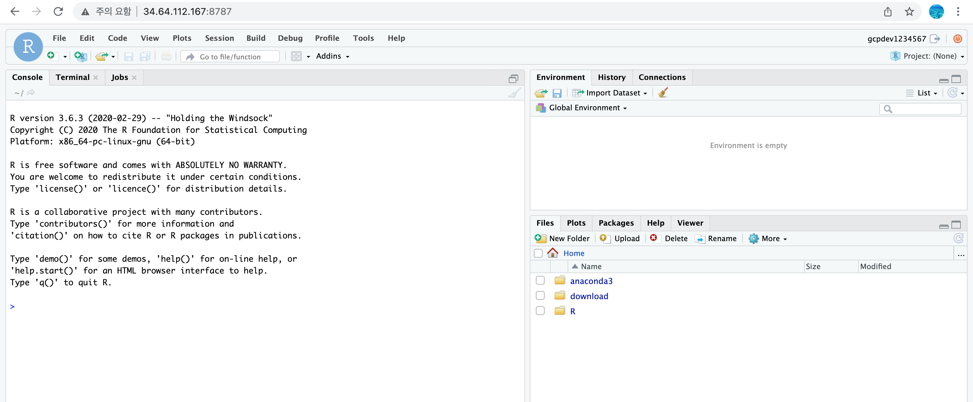This screenshot has height=402, width=973.
Task: Click the Go to file/function field
Action: pyautogui.click(x=230, y=57)
